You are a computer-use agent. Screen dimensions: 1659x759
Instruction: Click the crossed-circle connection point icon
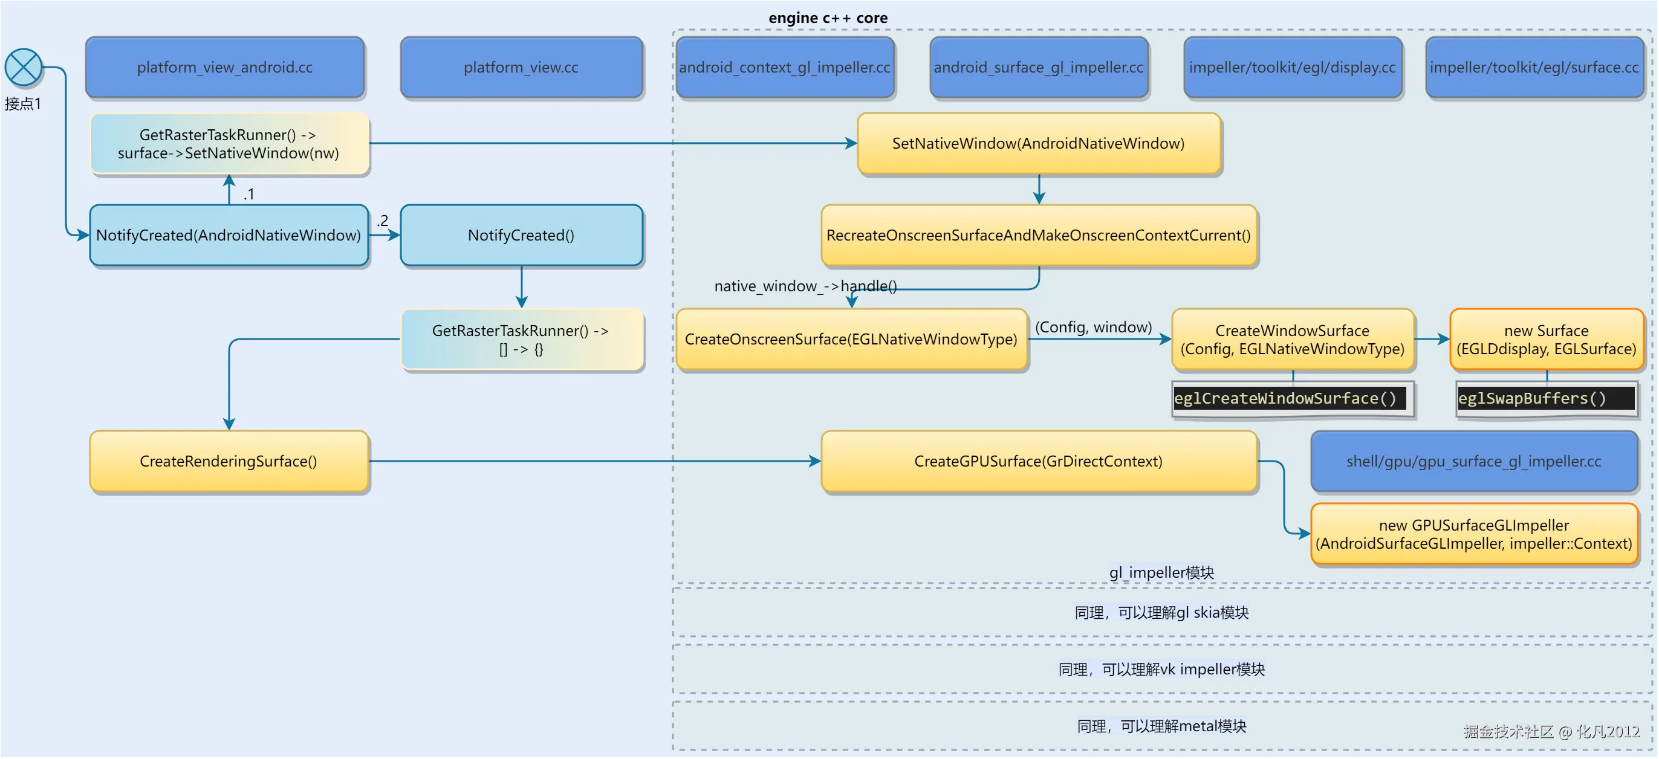pyautogui.click(x=23, y=67)
